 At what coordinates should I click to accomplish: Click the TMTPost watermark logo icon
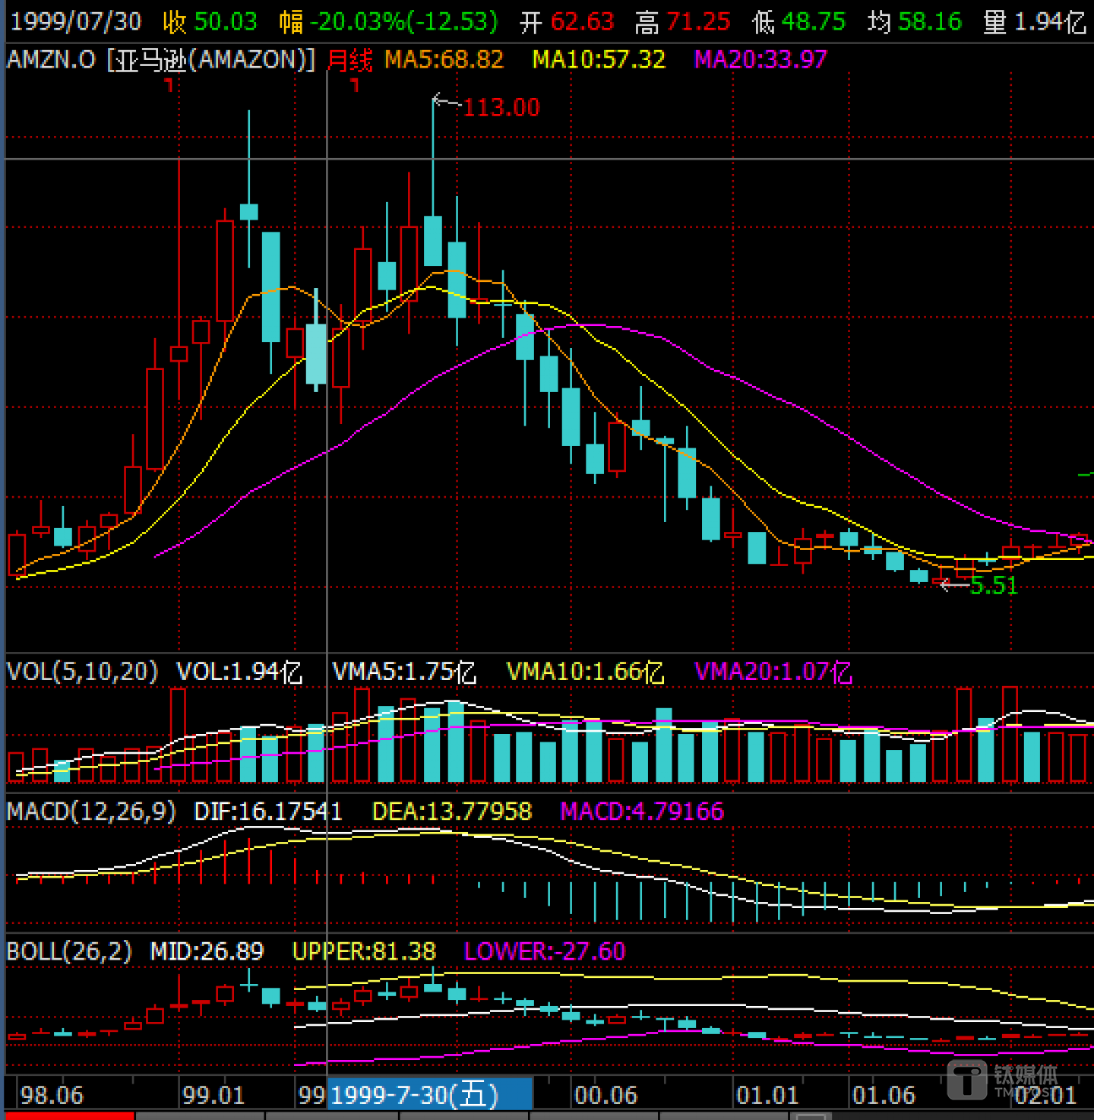pos(967,1079)
